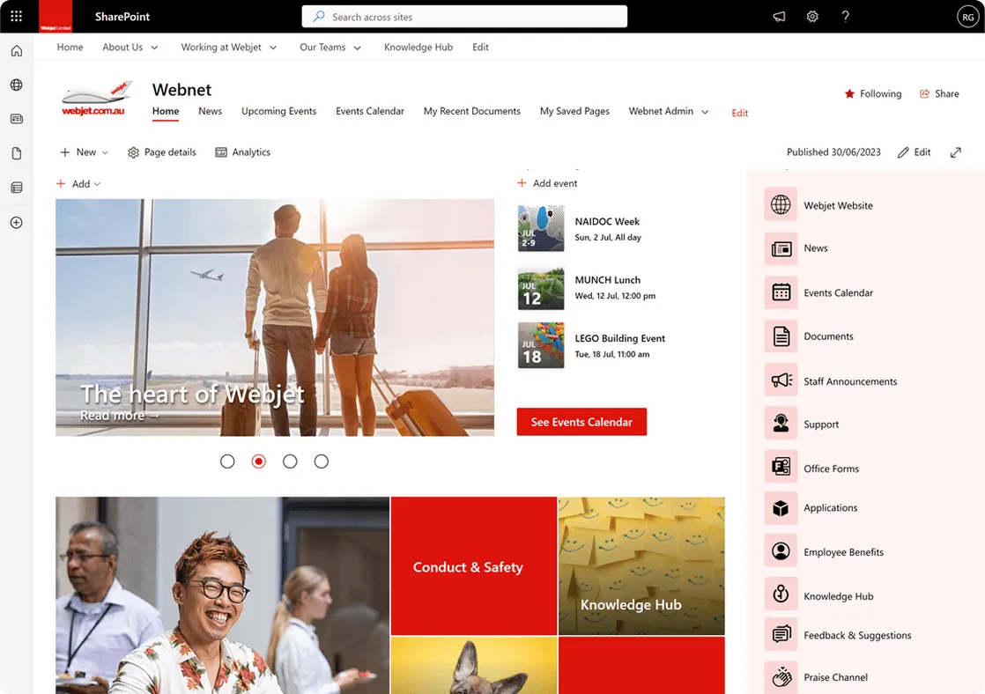Open the Conduct & Safety tile
This screenshot has height=694, width=985.
(x=474, y=566)
